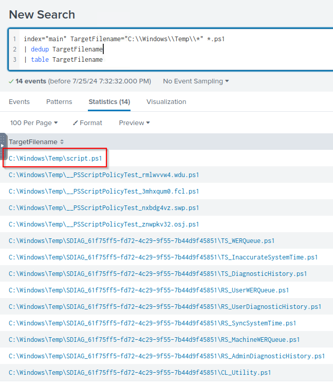Click the CL_Utility.ps1 file path

(139, 373)
